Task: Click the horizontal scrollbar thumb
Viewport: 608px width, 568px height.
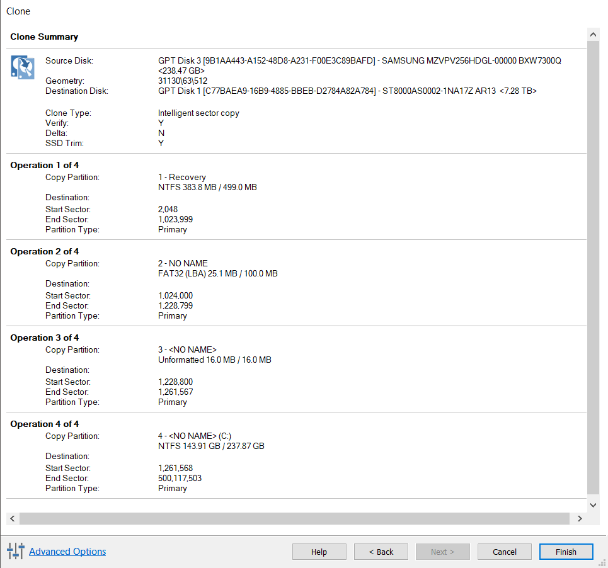Action: [294, 518]
